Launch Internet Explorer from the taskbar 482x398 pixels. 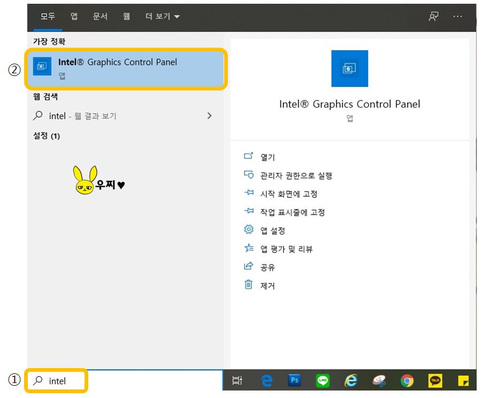tap(351, 380)
